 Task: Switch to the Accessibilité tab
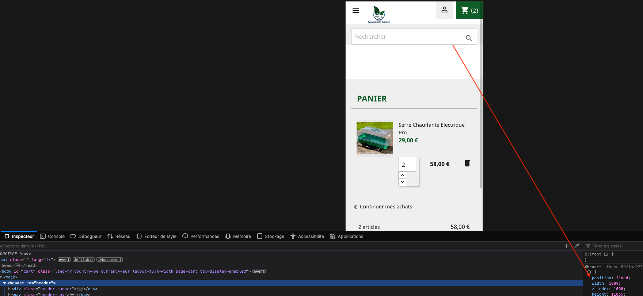[x=307, y=236]
